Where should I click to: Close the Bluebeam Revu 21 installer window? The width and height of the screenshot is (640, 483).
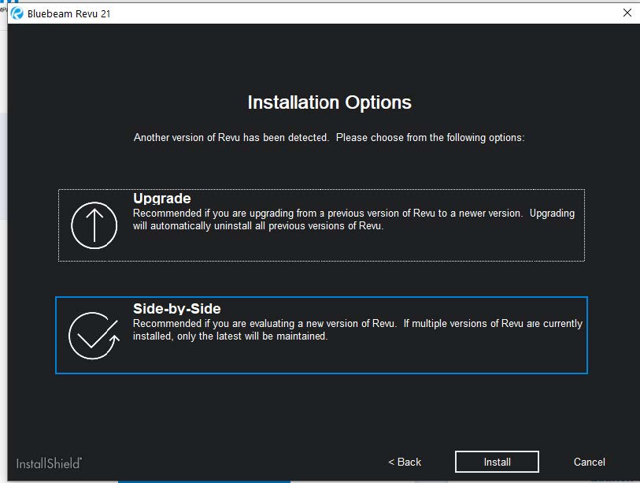coord(627,13)
